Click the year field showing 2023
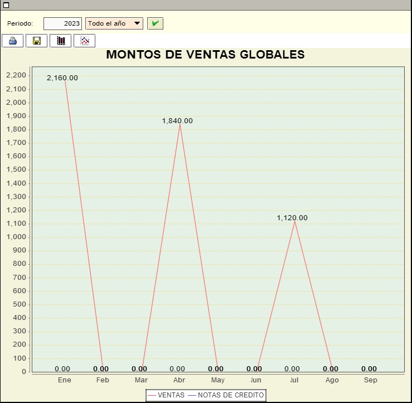Screen dimensions: 412x403 (x=62, y=23)
